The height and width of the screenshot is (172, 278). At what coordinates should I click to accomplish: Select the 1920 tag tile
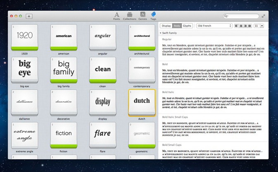click(25, 38)
